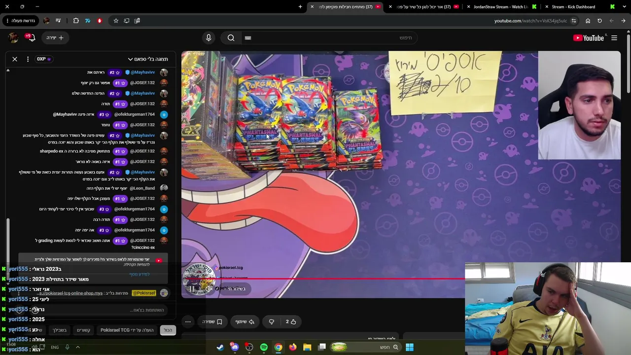Viewport: 631px width, 355px height.
Task: Expand the system tray hidden icons chevron
Action: tap(77, 348)
